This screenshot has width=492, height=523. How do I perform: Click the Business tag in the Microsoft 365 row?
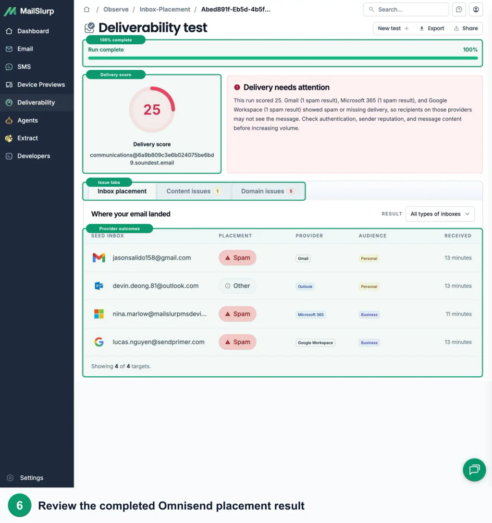click(369, 315)
